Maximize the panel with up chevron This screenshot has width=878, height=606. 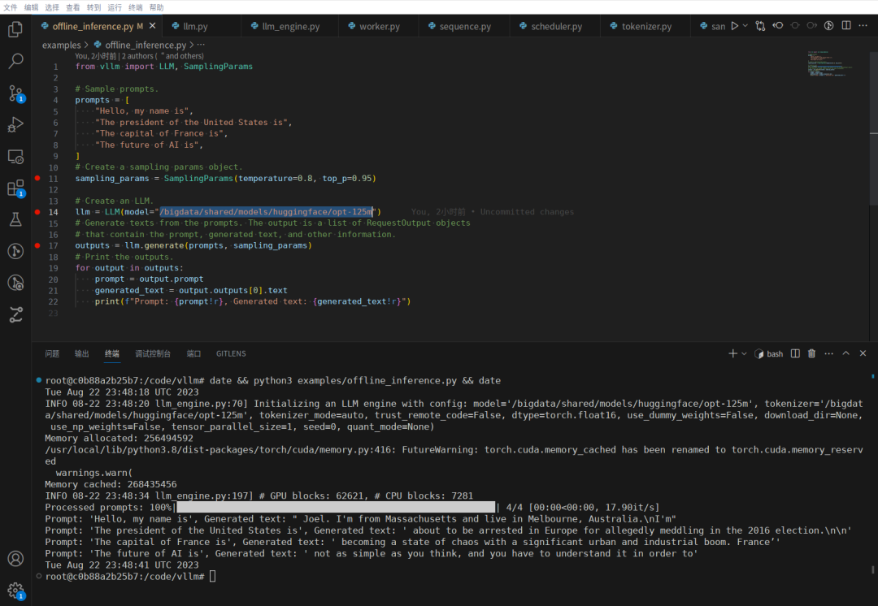click(846, 353)
